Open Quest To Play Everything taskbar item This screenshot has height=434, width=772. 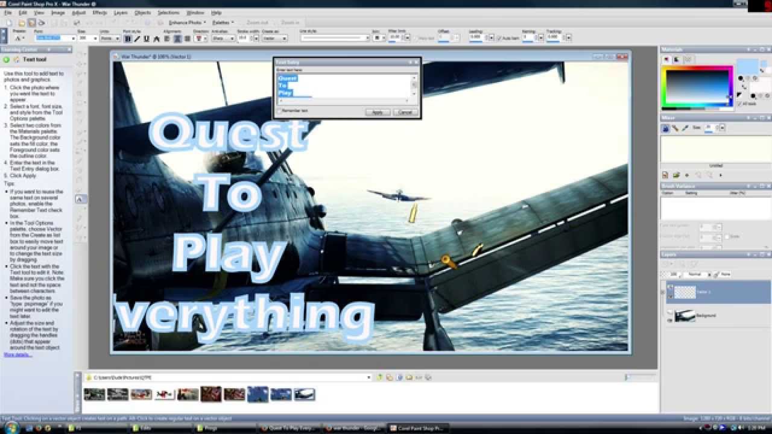[x=289, y=428]
